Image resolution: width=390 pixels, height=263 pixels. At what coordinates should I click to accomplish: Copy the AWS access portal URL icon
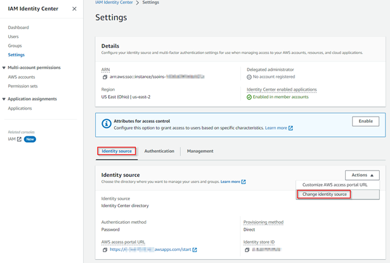pos(105,250)
